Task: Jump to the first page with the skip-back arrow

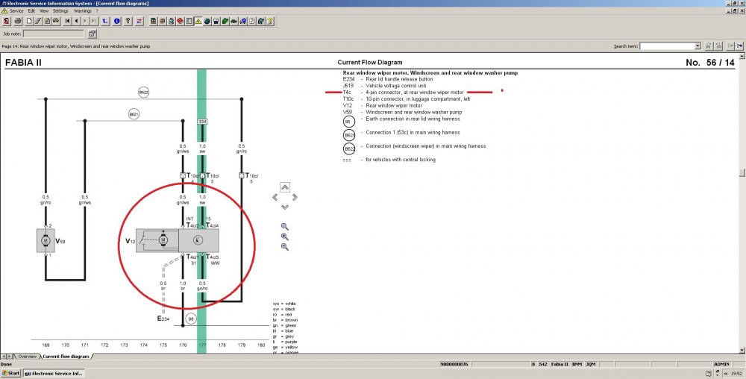Action: (67, 21)
